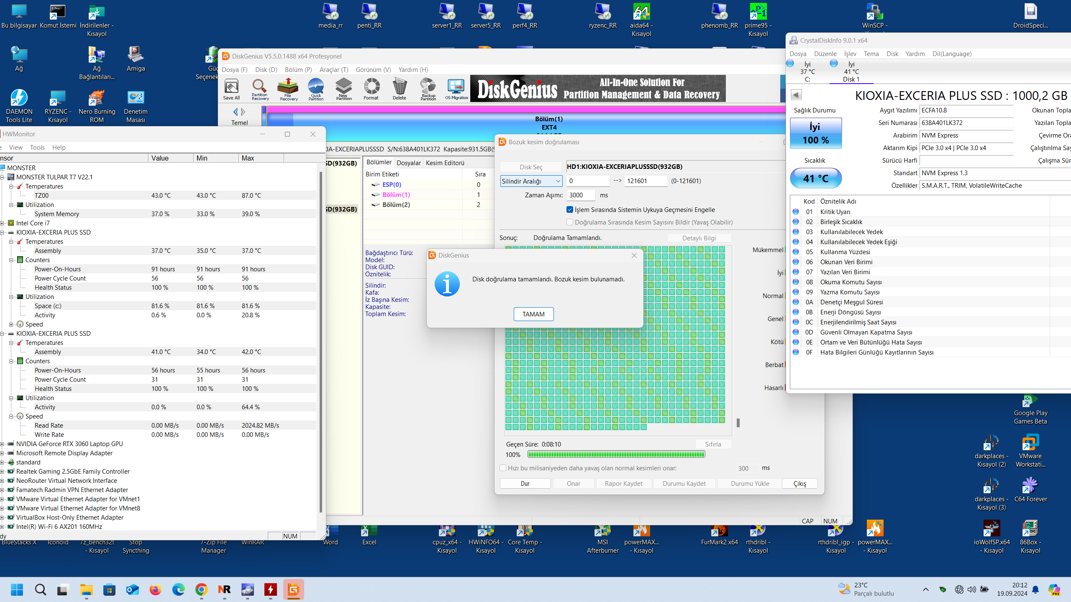
Task: Open MSI Afterburner desktop icon
Action: click(602, 540)
